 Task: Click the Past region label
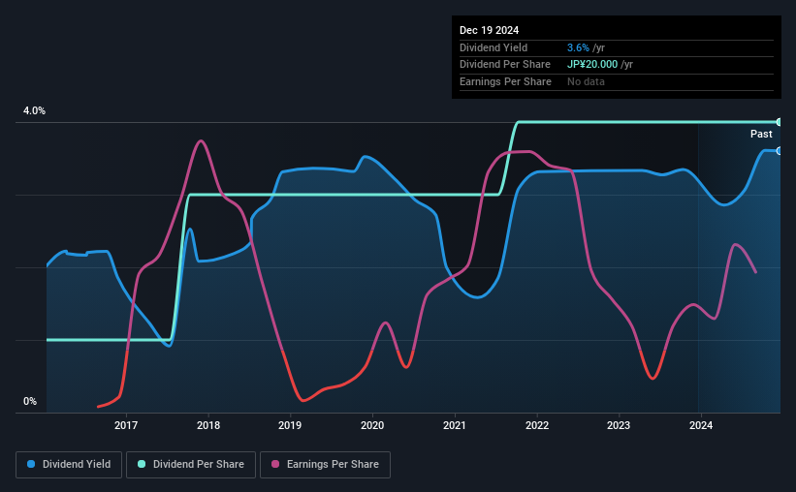(x=761, y=134)
